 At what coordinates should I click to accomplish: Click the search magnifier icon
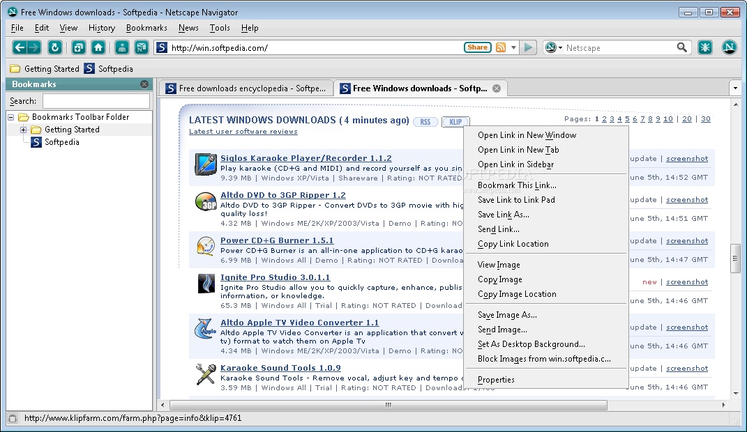(682, 47)
